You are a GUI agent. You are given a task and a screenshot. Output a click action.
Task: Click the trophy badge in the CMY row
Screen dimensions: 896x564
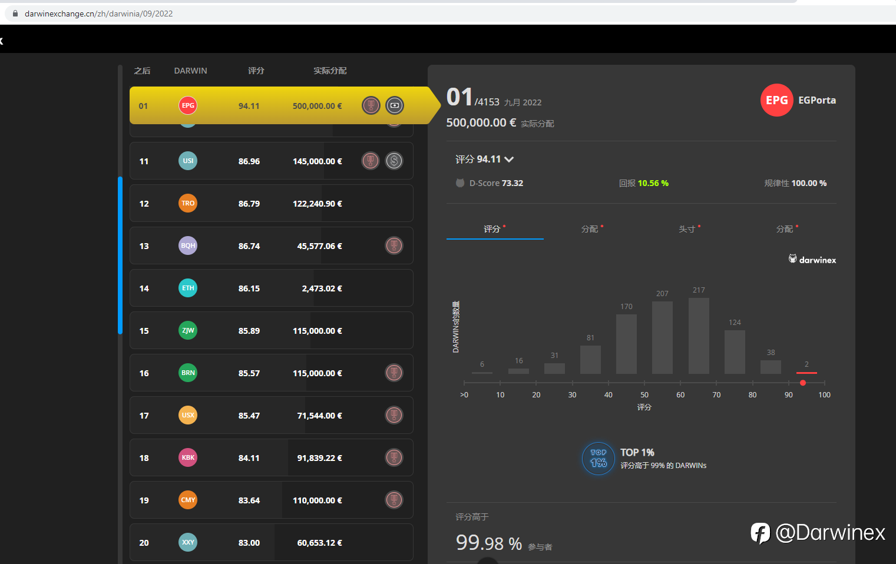pos(394,500)
